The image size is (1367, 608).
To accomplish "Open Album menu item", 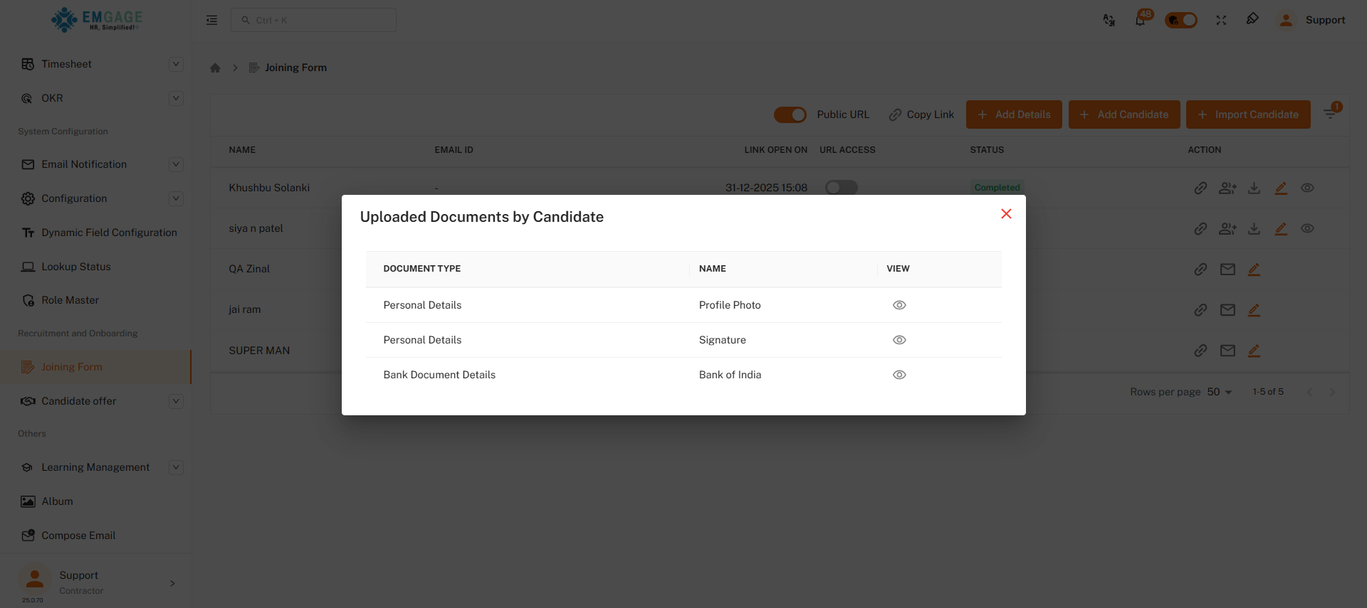I will point(95,501).
